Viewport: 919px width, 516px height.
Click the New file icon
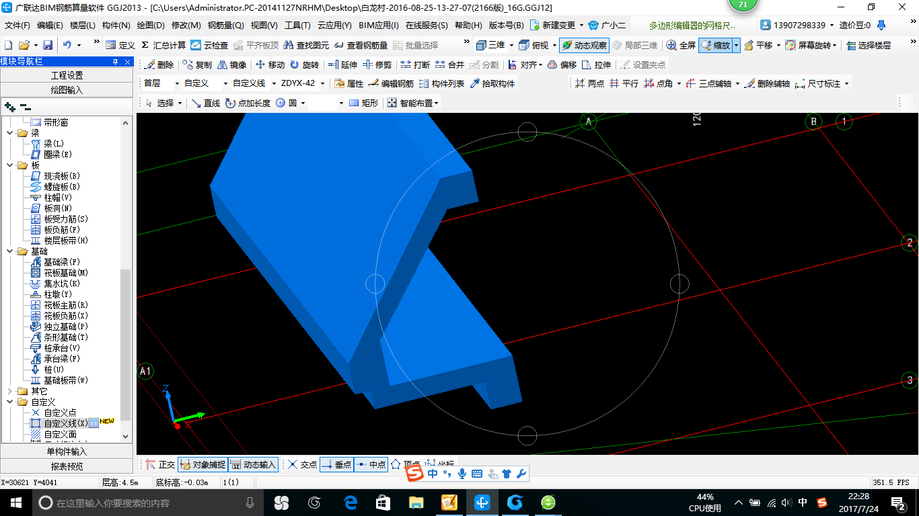(8, 45)
